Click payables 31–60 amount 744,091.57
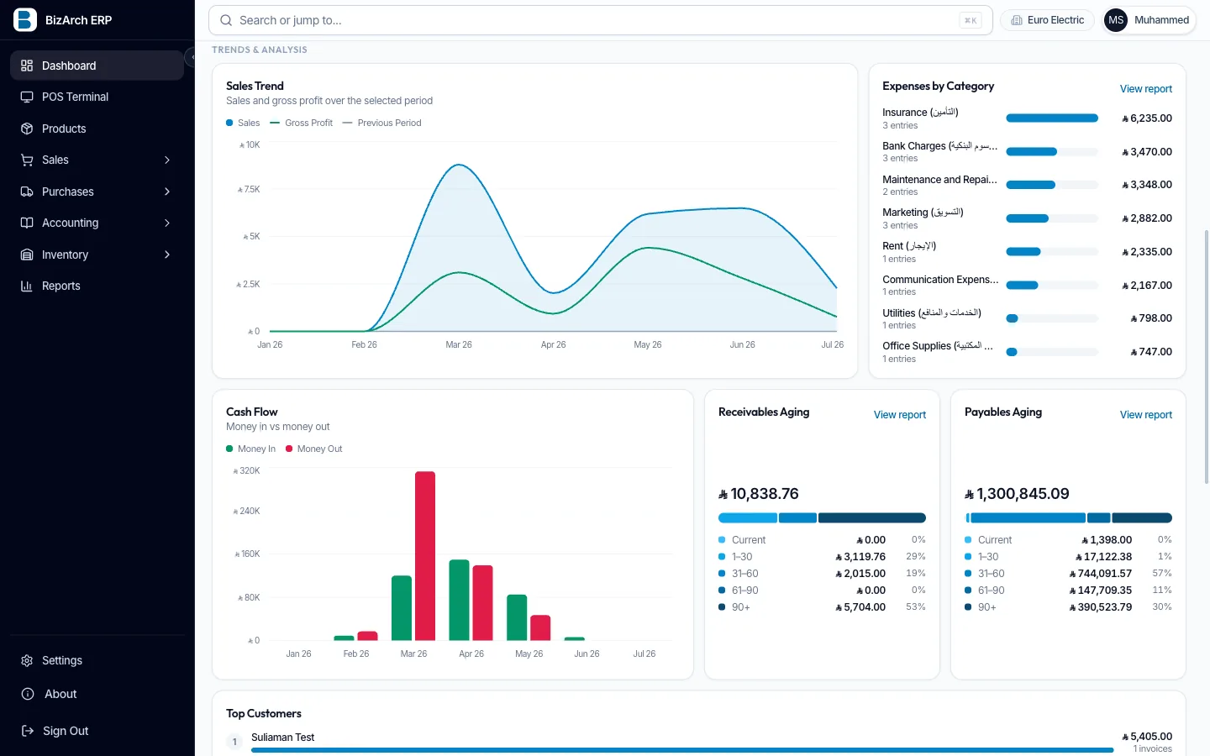1210x756 pixels. click(1100, 574)
